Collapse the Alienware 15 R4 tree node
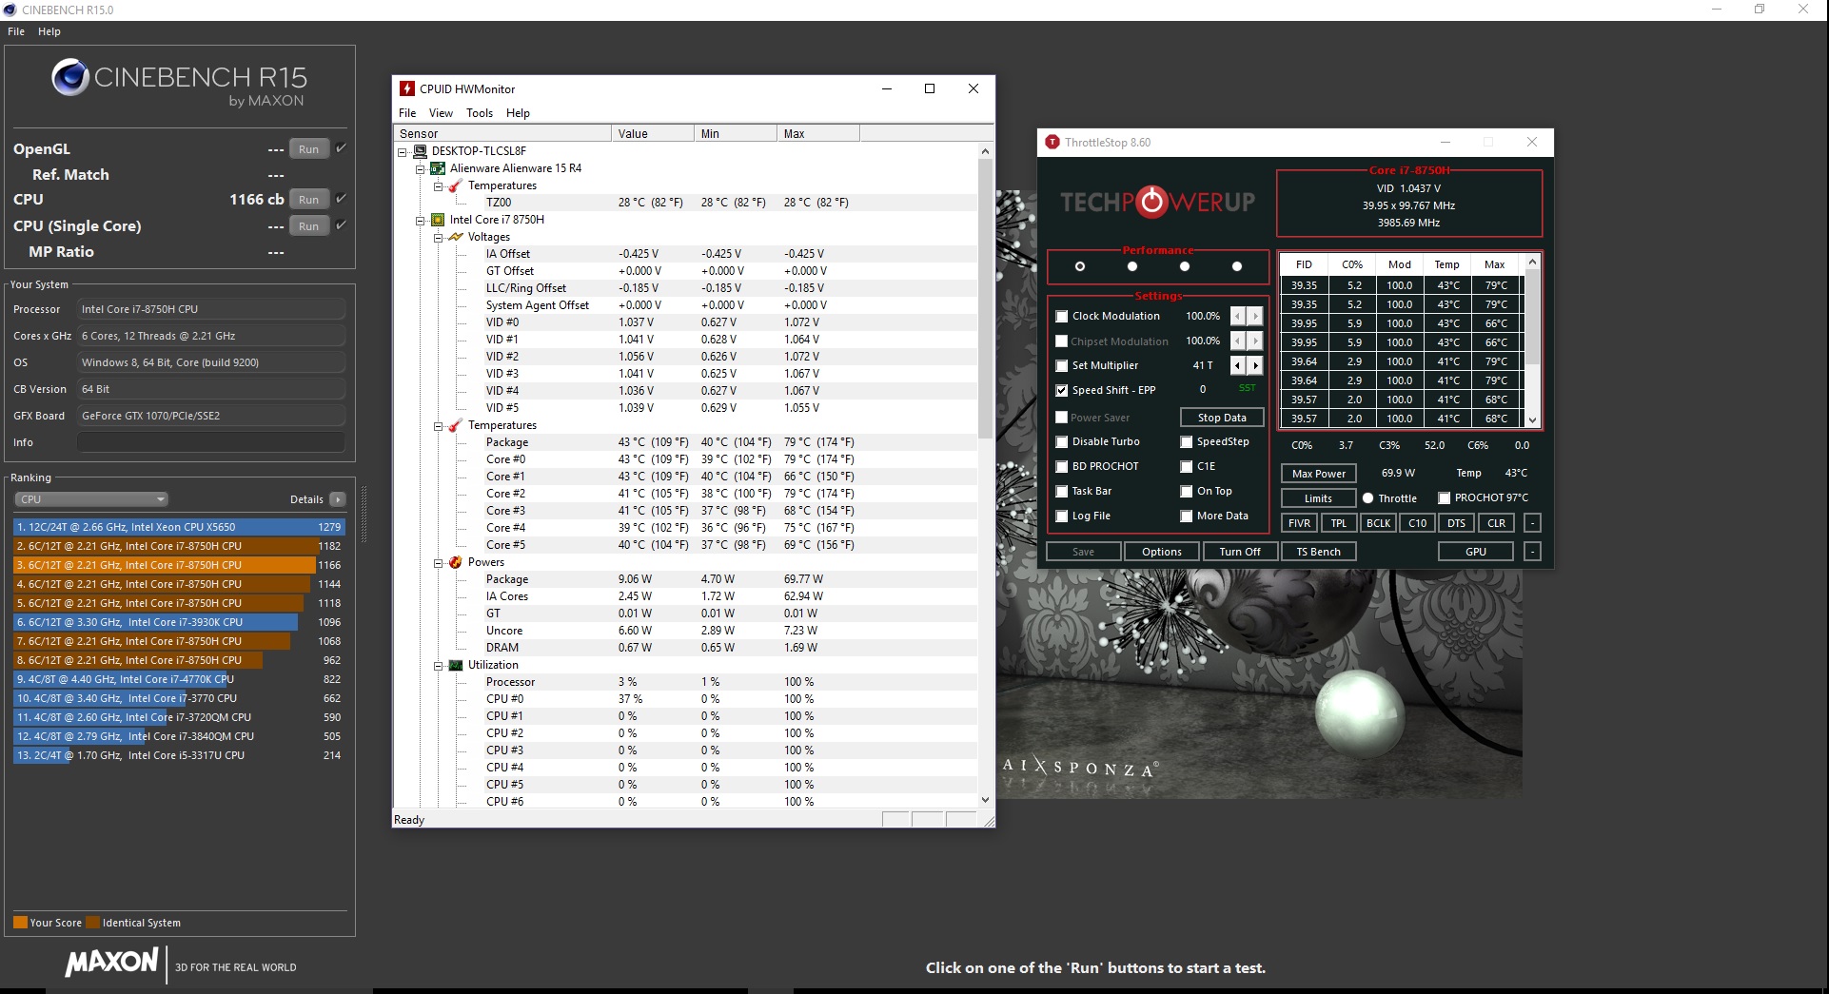This screenshot has height=994, width=1829. click(x=420, y=168)
